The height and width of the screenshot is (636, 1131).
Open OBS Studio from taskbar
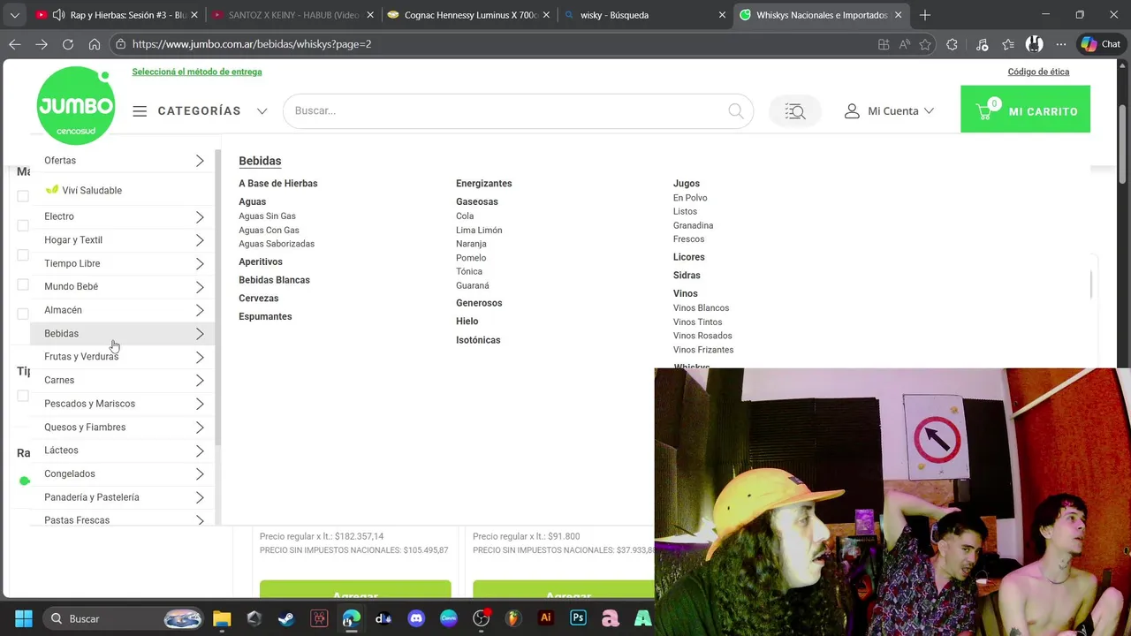pyautogui.click(x=481, y=618)
